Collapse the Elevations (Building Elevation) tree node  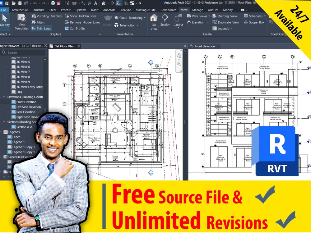click(4, 97)
